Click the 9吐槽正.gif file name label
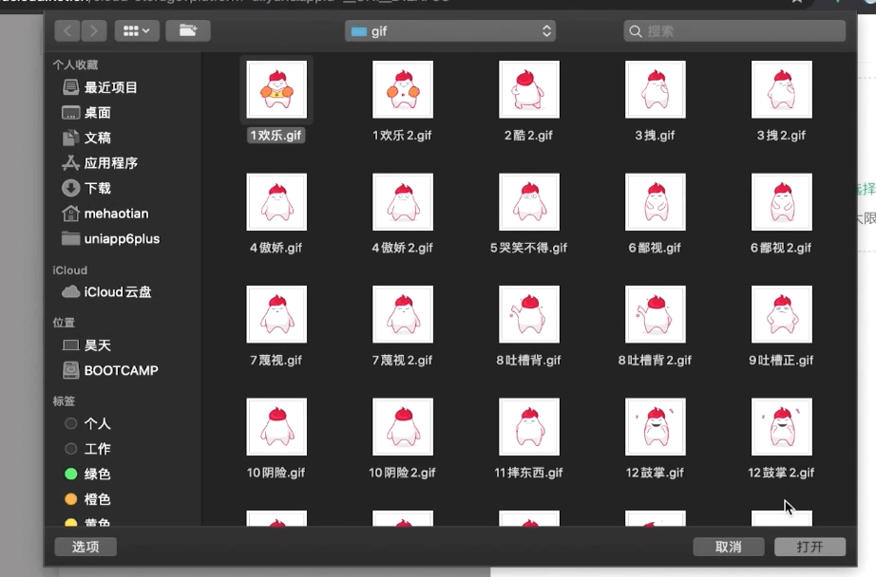 (781, 360)
